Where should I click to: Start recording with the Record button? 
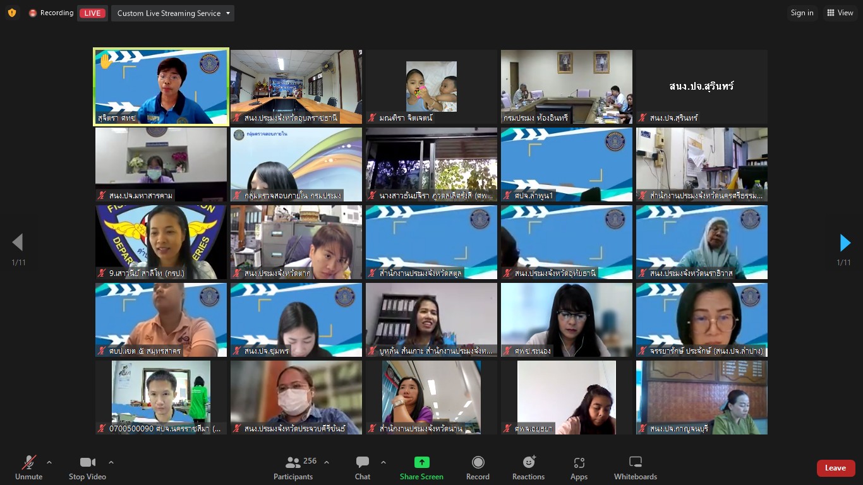tap(478, 468)
